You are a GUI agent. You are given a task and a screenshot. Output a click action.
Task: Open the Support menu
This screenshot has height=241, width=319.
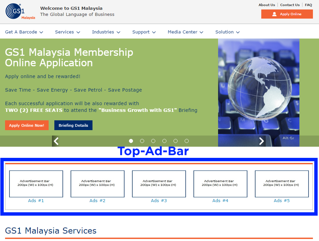coord(144,32)
